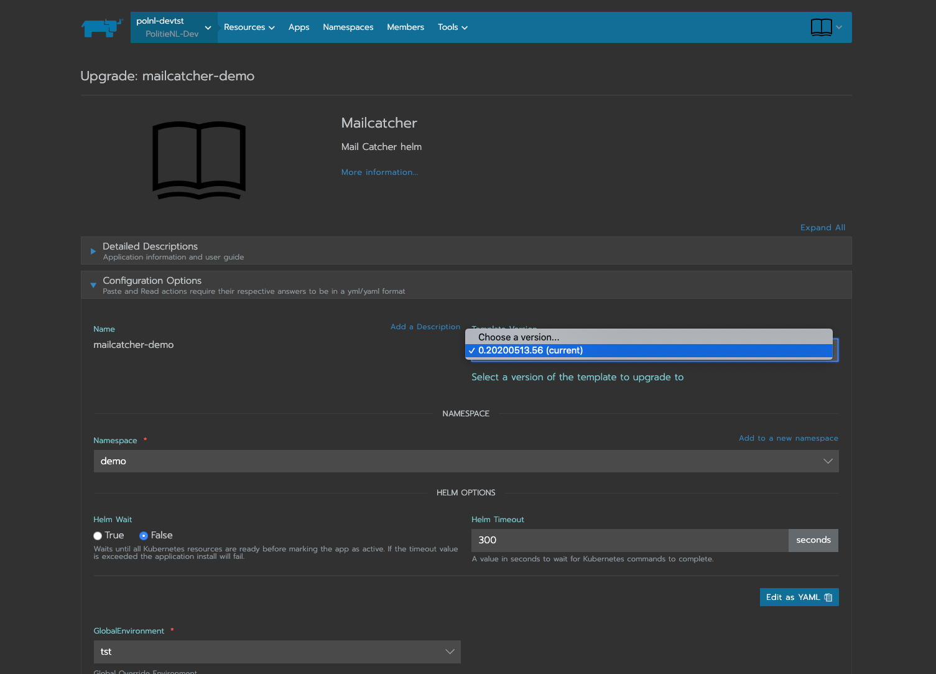Click the Upgrade: mailcatcher-demo heading
The image size is (936, 674).
167,76
